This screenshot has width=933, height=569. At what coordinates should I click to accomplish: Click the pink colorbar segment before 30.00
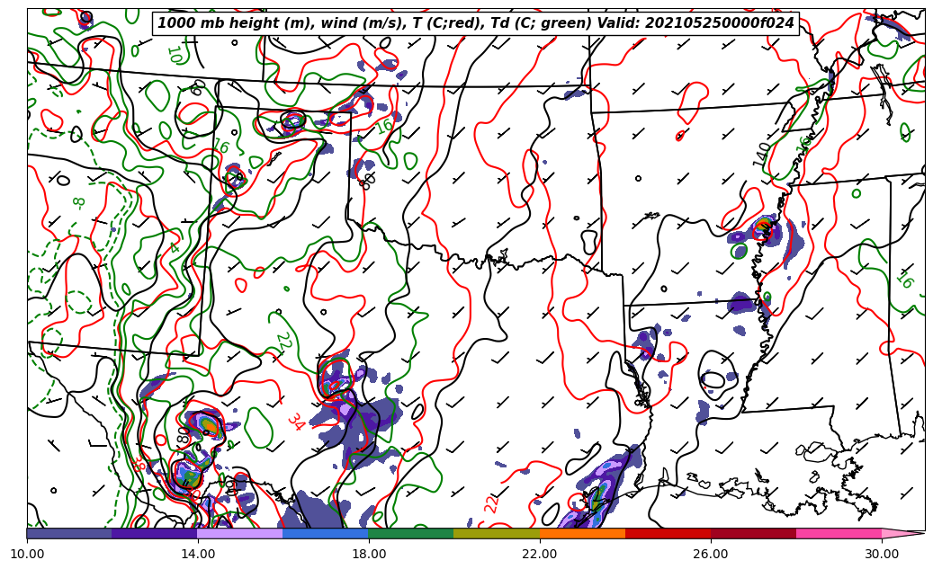point(839,533)
